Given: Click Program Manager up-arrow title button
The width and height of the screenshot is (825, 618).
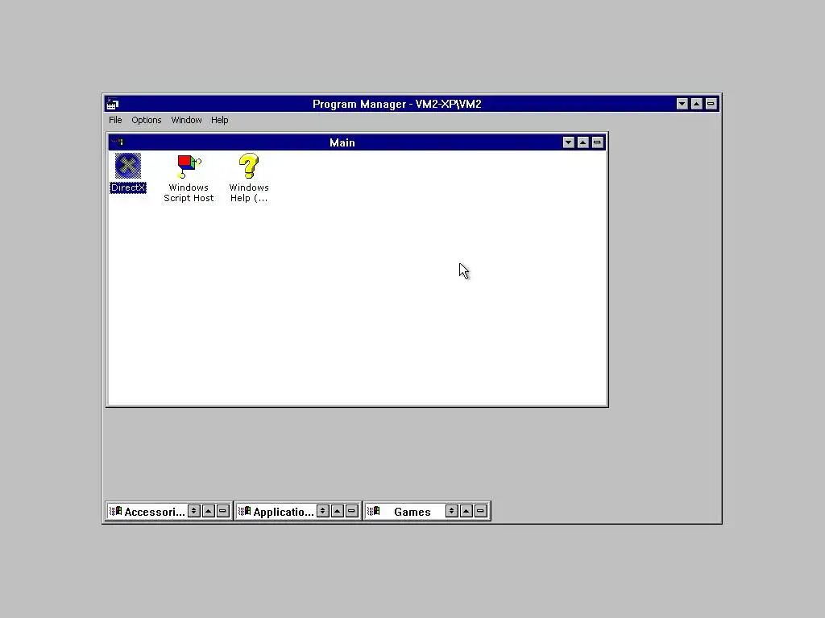Looking at the screenshot, I should (697, 104).
